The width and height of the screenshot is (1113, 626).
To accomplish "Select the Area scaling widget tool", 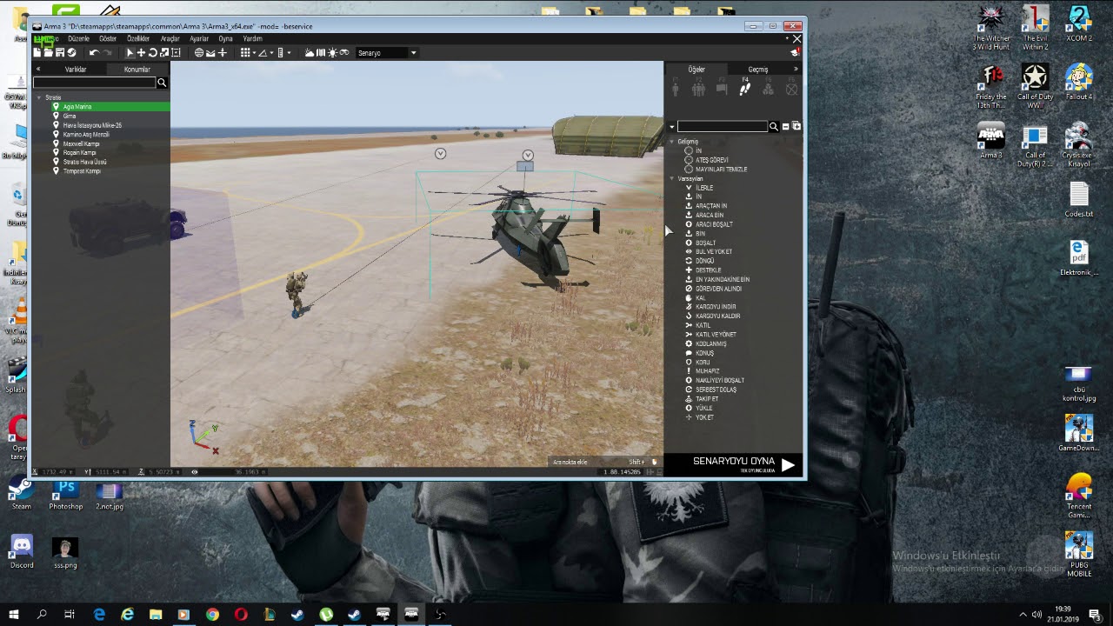I will pos(176,53).
